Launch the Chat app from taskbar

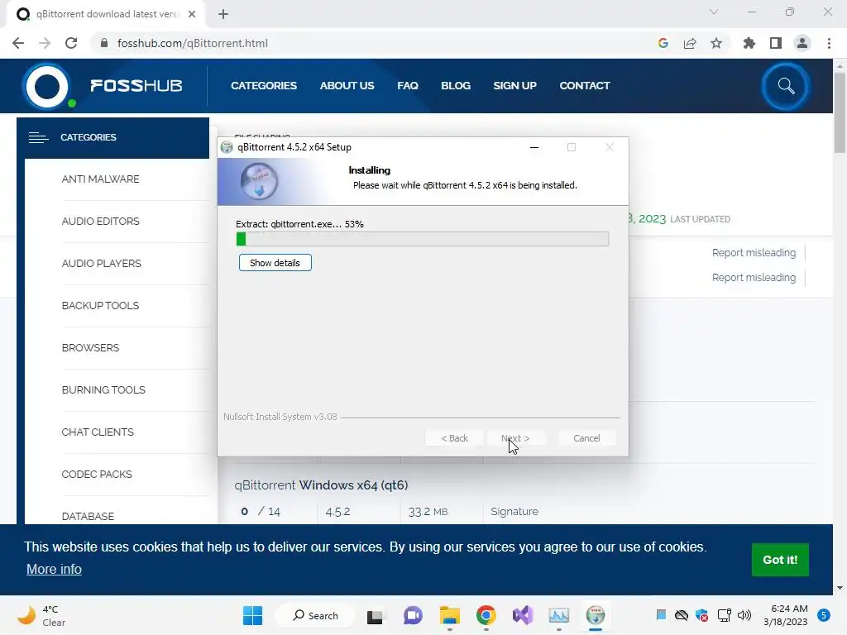[413, 615]
